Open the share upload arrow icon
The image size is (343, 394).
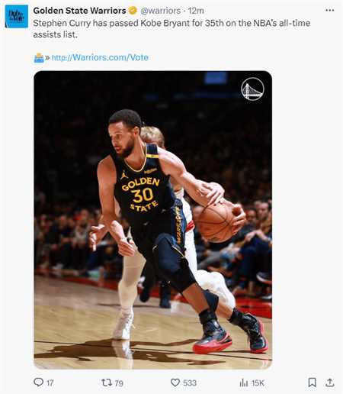(329, 383)
